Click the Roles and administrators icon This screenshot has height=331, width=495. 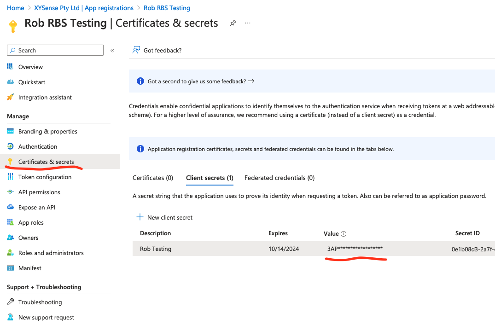pyautogui.click(x=10, y=252)
